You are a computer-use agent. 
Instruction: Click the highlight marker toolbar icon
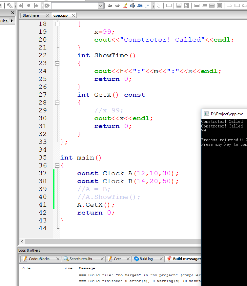click(x=125, y=6)
